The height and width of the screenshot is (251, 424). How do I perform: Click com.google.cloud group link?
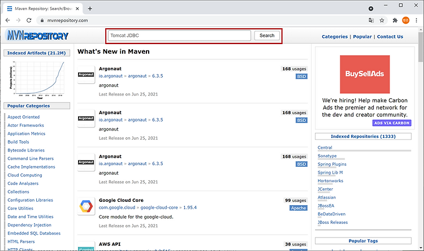pyautogui.click(x=117, y=207)
